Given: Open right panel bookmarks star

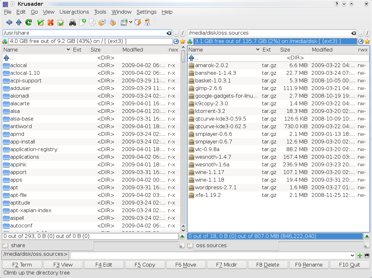Looking at the screenshot, I should pyautogui.click(x=367, y=41).
